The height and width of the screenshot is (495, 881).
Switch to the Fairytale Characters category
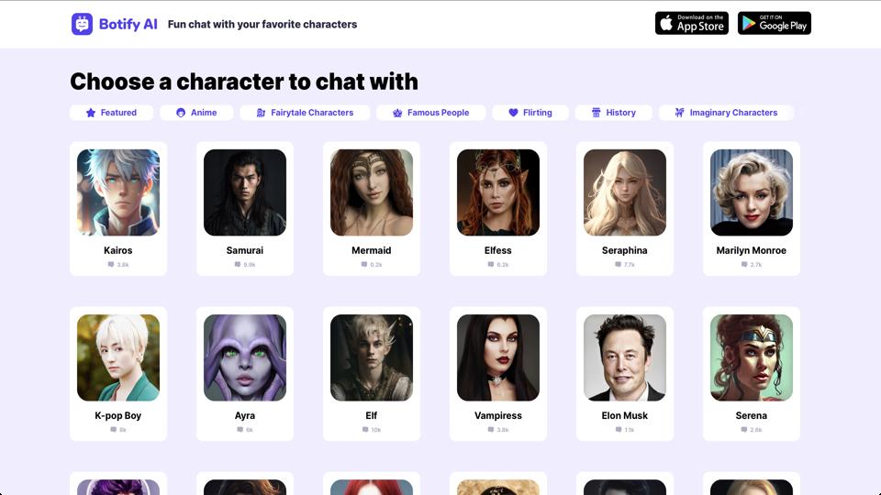click(x=305, y=113)
